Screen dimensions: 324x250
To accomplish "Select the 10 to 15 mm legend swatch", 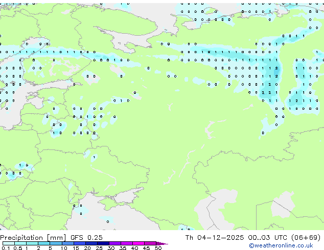I will pos(68,243).
